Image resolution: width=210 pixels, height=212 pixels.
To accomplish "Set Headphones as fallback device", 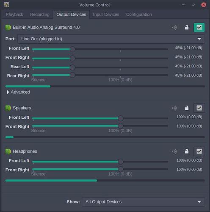I will pos(199,151).
